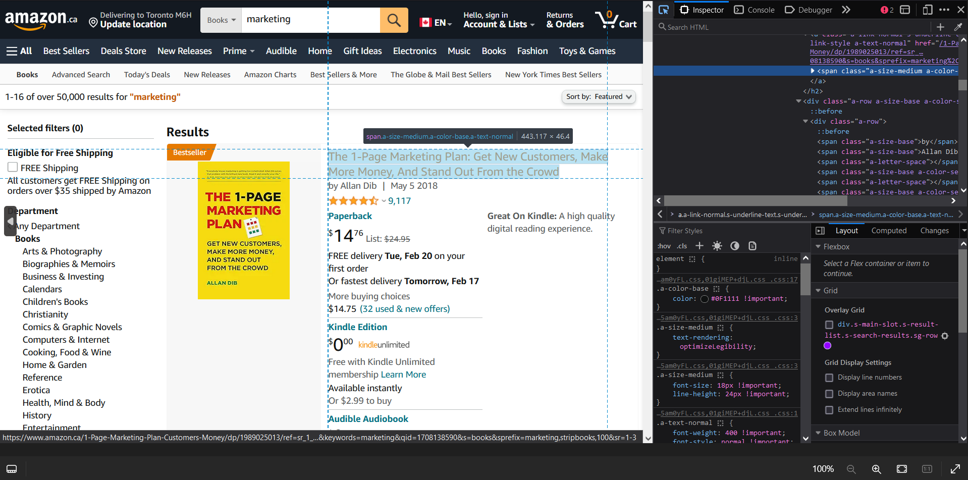Viewport: 968px width, 480px height.
Task: Open the #0F1111 color swatch picker
Action: click(x=705, y=299)
